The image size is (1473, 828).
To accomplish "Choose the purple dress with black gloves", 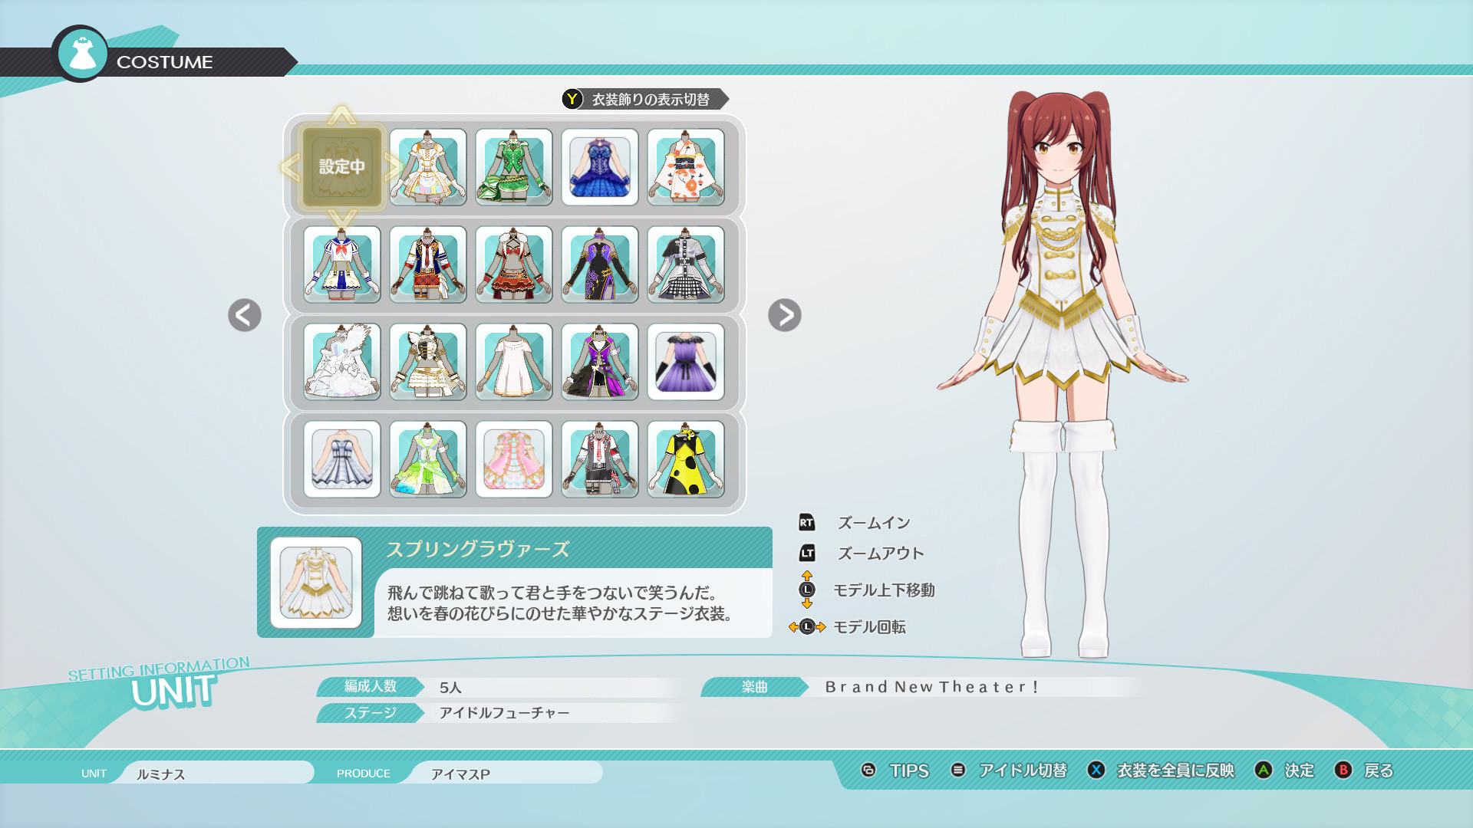I will [x=686, y=362].
